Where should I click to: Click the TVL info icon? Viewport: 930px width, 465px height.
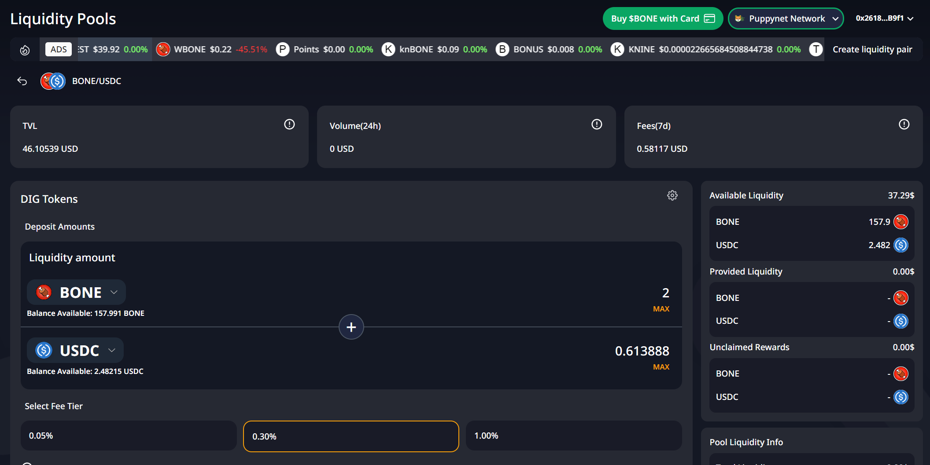289,124
